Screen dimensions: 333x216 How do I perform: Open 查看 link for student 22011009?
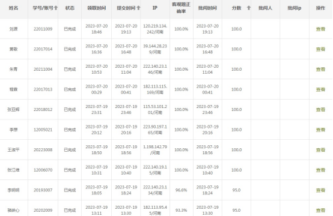click(320, 29)
